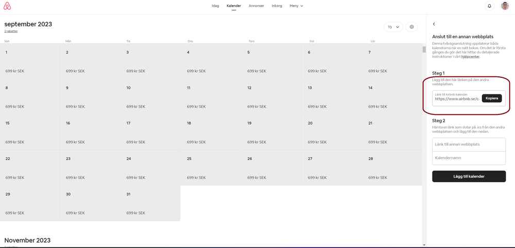This screenshot has width=515, height=248.
Task: Select the calendar cell for day 15
Action: click(30, 132)
